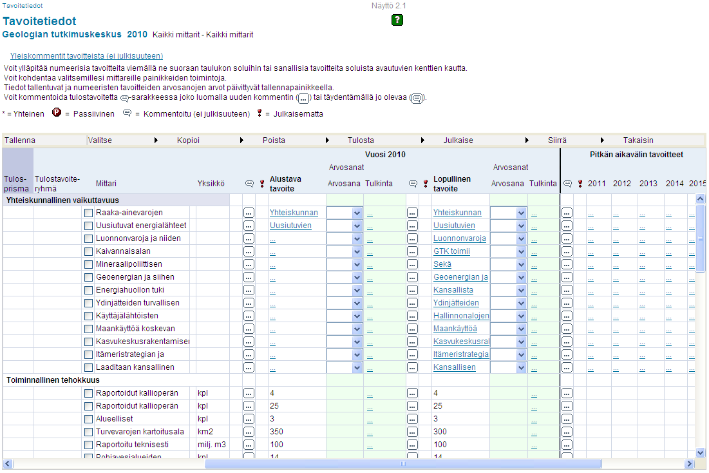Open long-term comment icon for Raportoitu teknisesti row

tap(567, 445)
